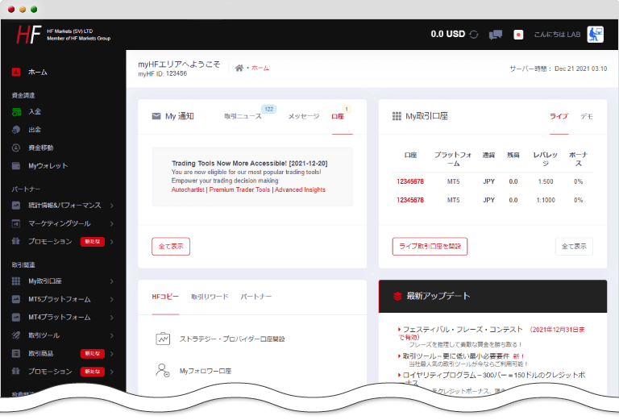Expand the lower プロモーション chevron
The width and height of the screenshot is (619, 420).
coord(112,372)
